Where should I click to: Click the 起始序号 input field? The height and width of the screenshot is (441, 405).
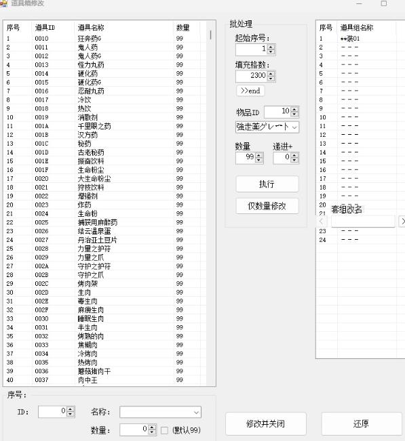(x=252, y=49)
